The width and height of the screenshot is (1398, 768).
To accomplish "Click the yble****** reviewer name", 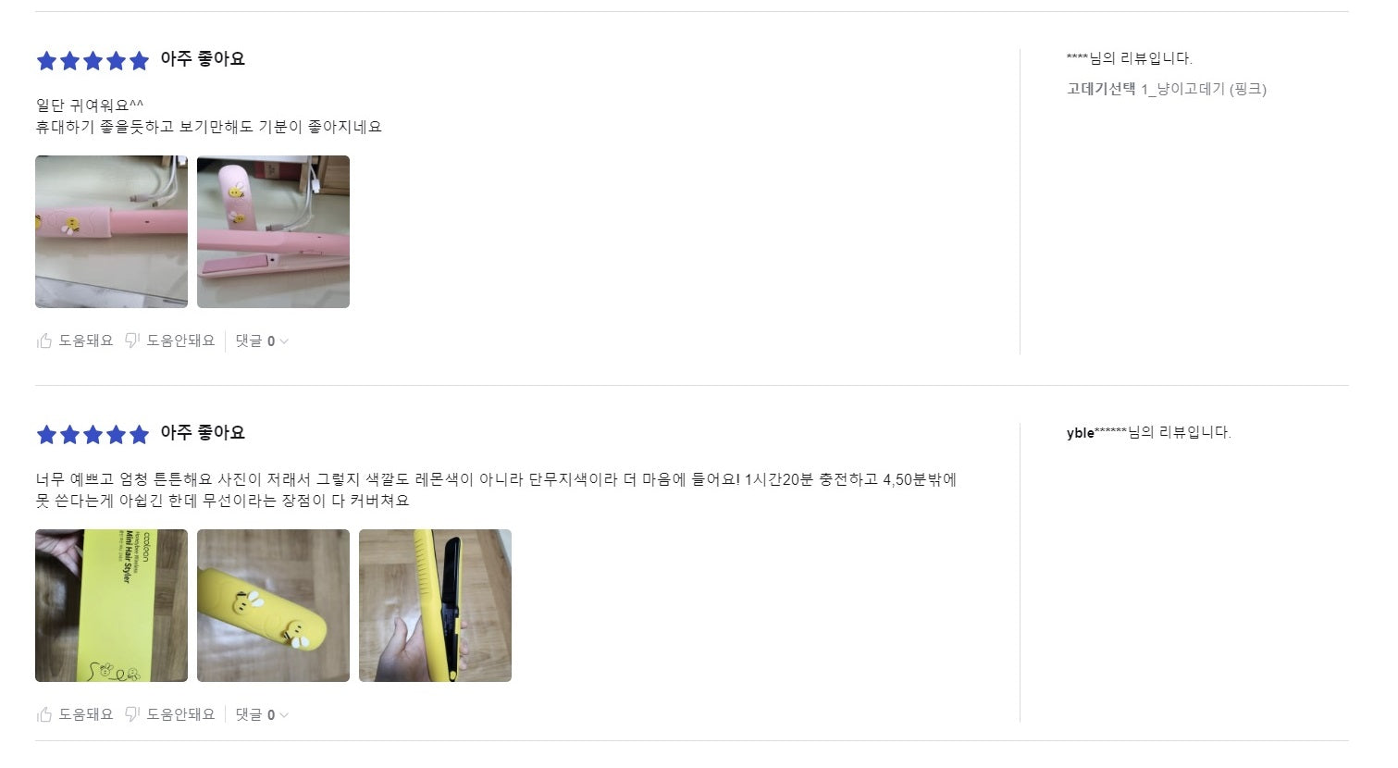I will tap(1096, 432).
